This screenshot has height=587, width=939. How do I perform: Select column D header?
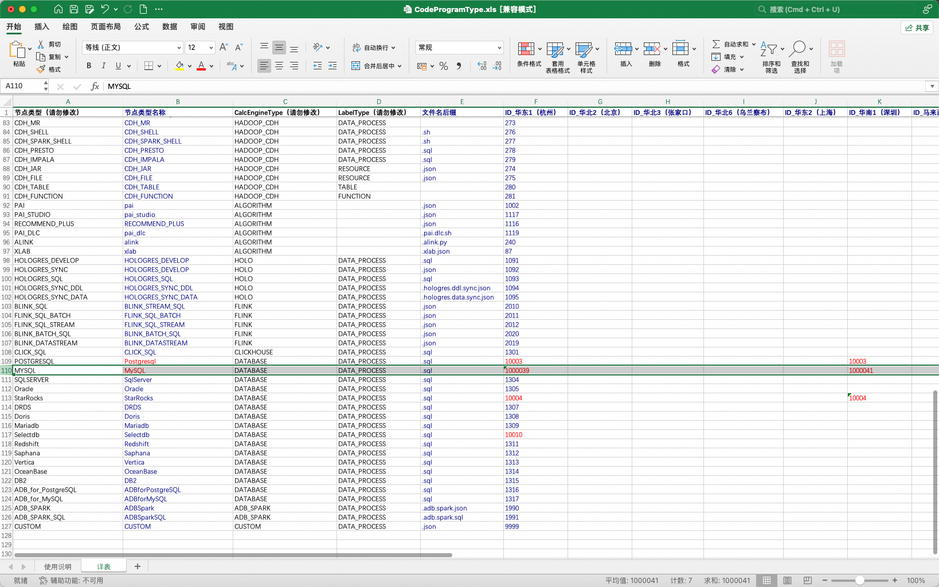point(378,101)
